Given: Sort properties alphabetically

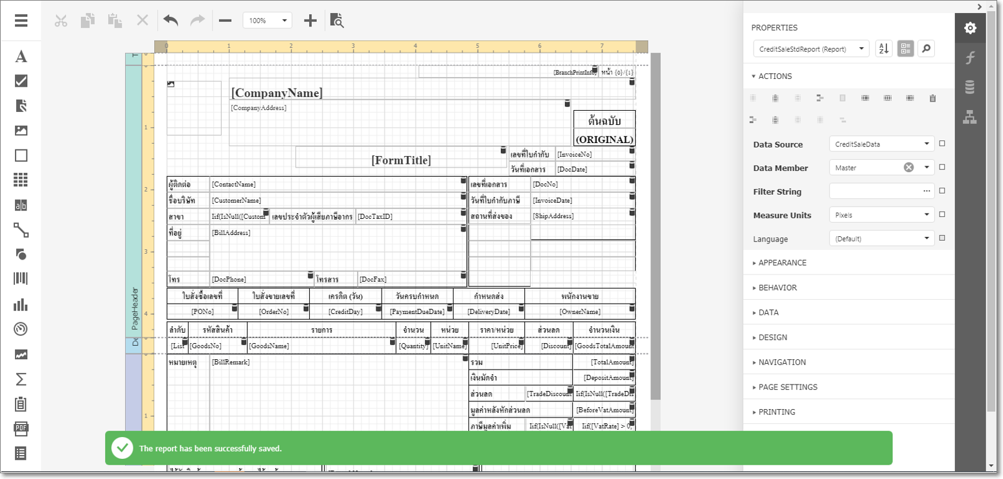Looking at the screenshot, I should pos(884,49).
